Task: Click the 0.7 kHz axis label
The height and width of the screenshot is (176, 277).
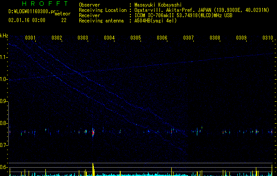Action: click(4, 145)
